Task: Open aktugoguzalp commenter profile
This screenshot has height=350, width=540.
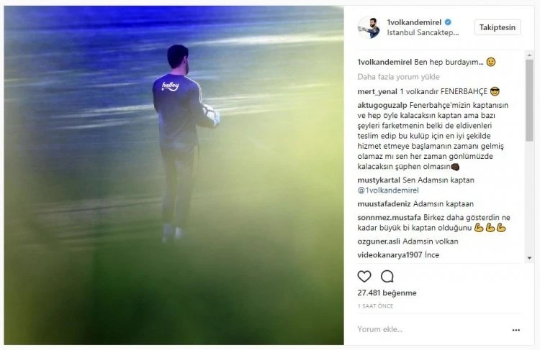Action: coord(382,105)
